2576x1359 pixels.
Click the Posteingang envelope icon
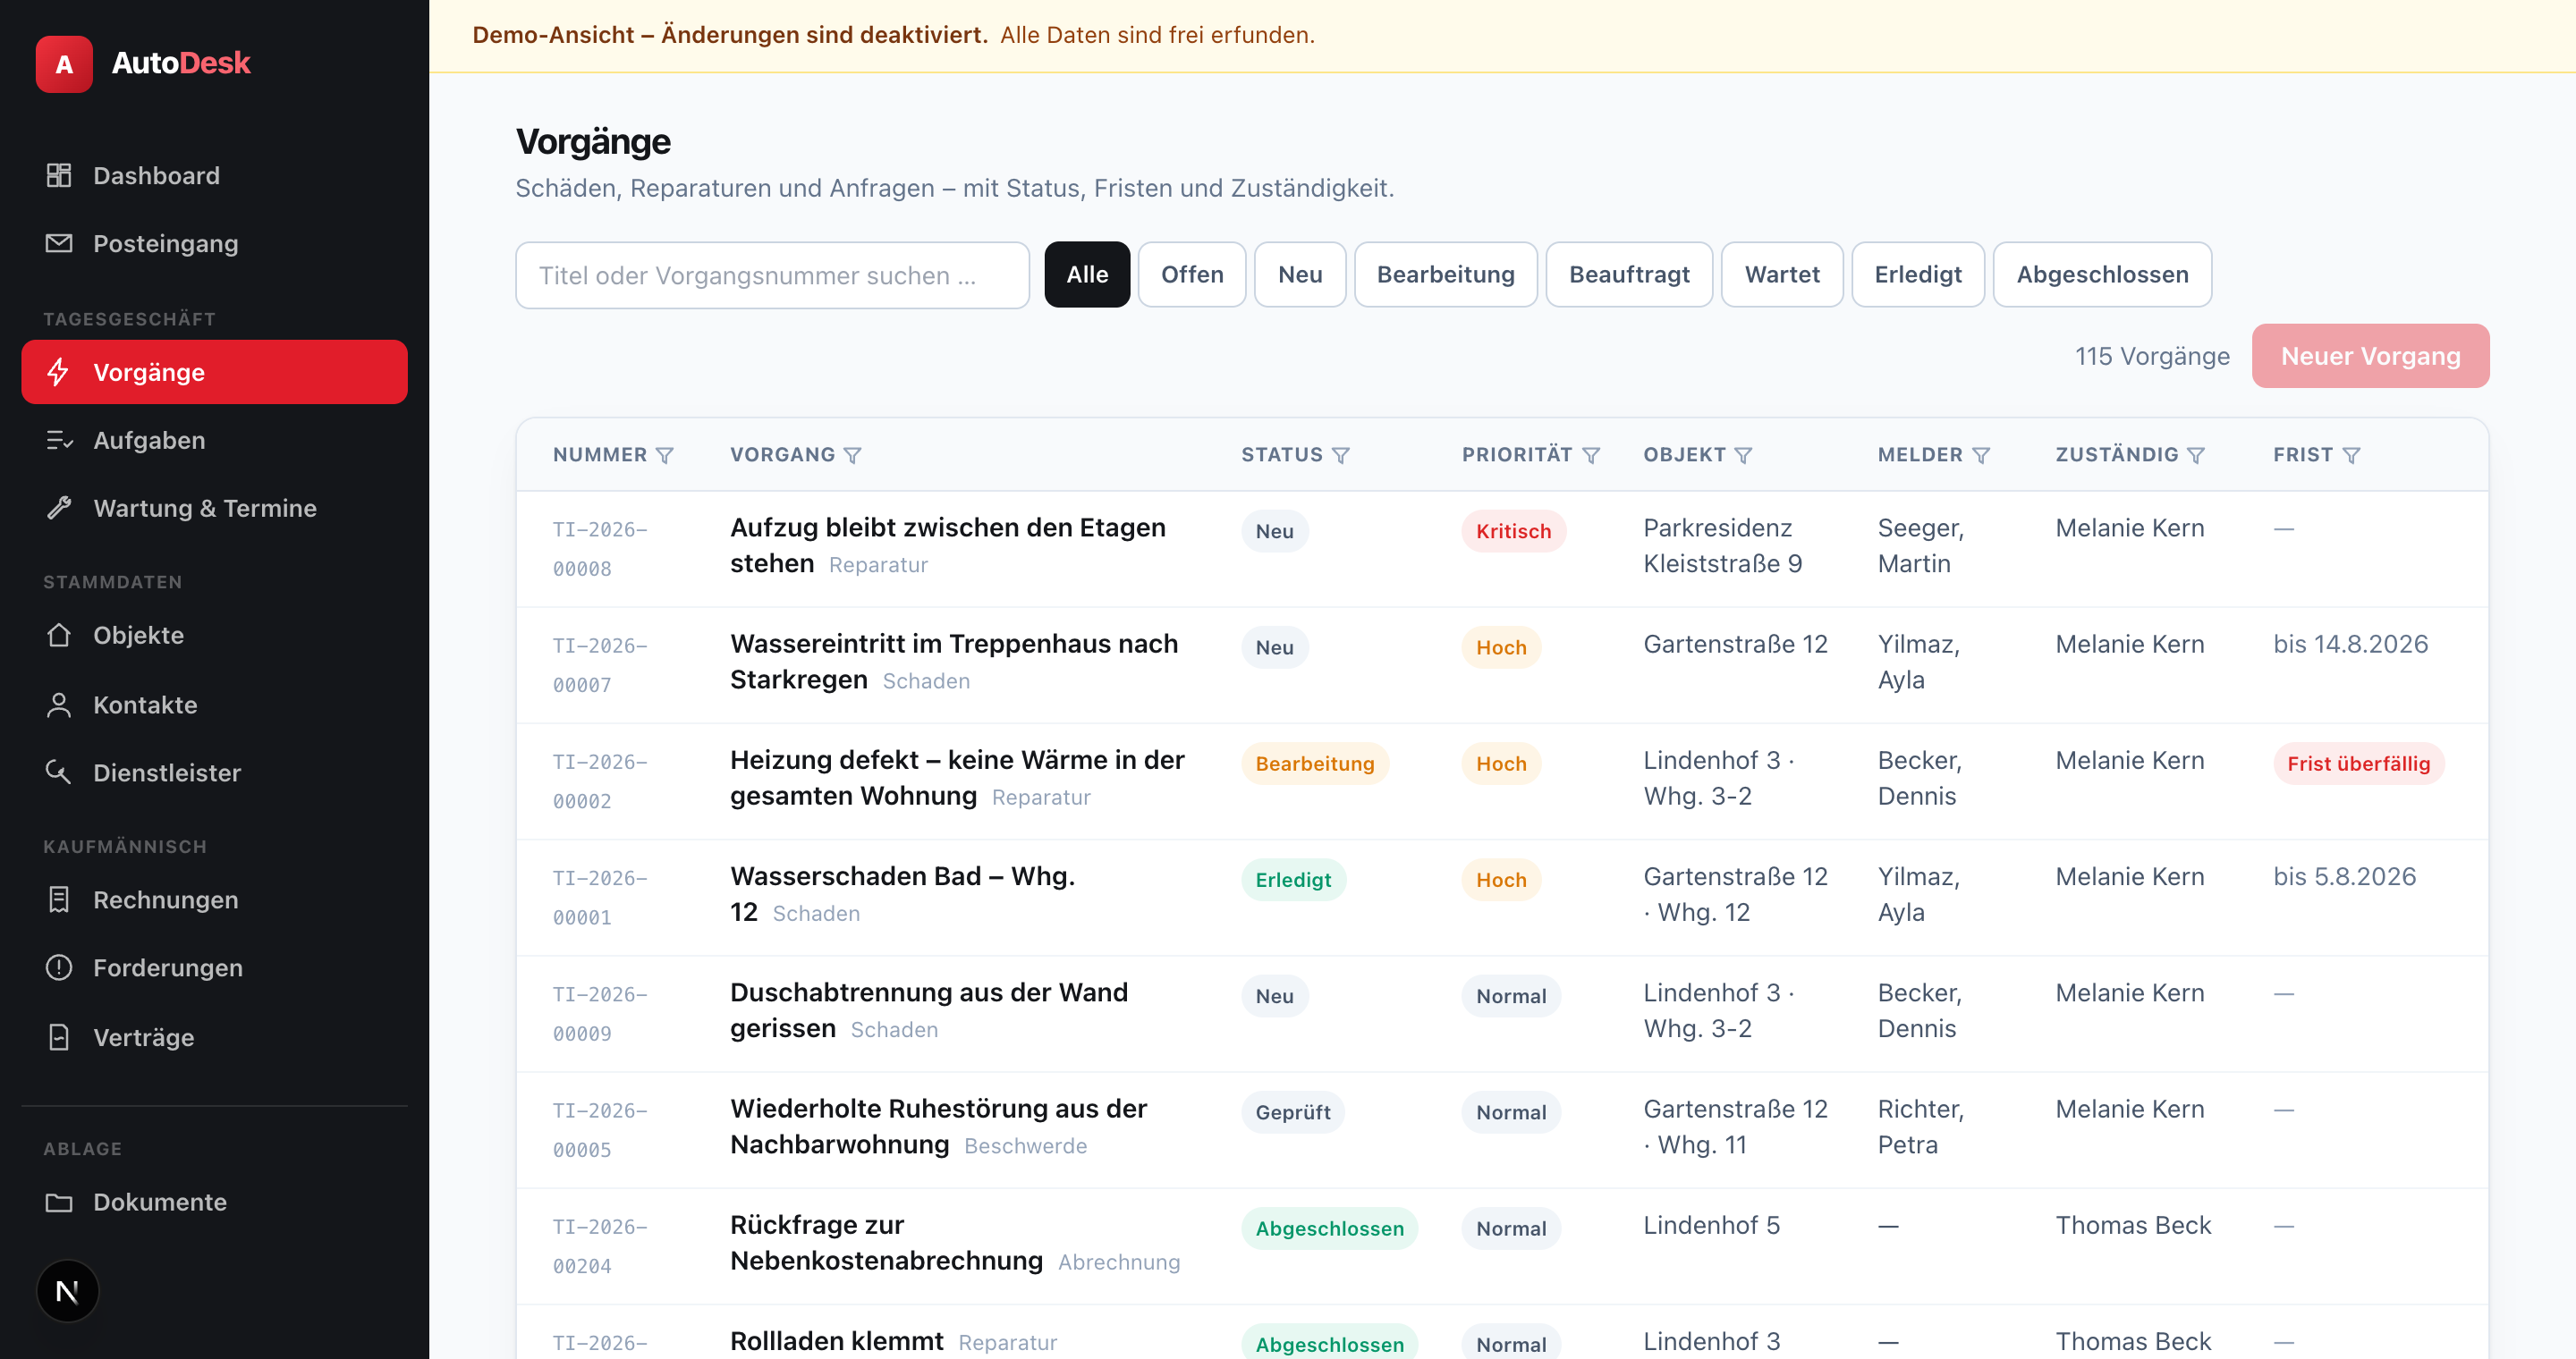click(59, 243)
